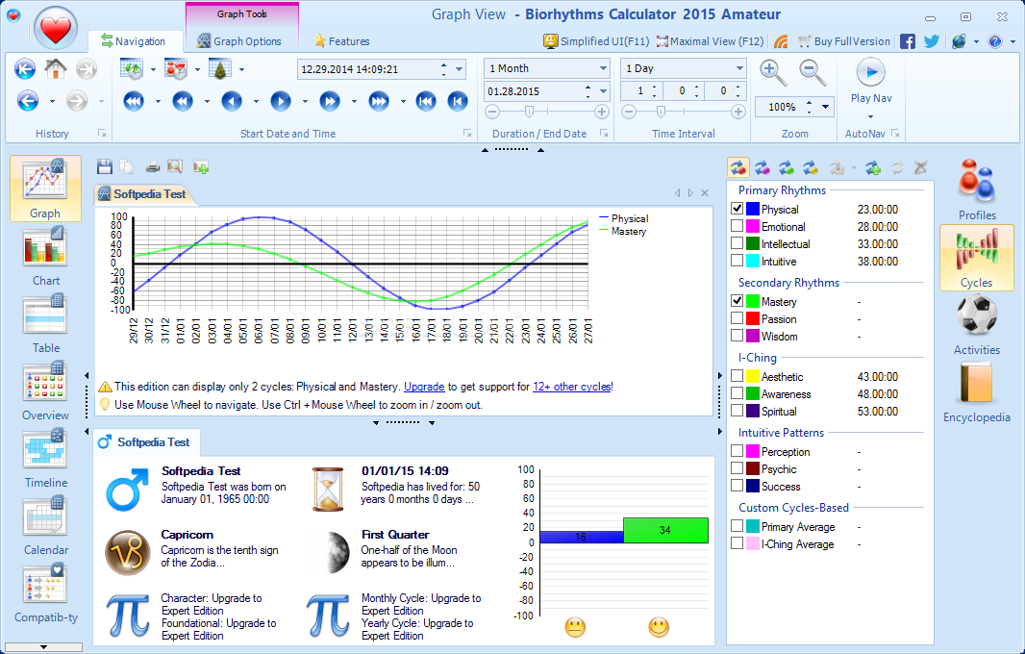
Task: Open the 1 Day interval dropdown
Action: (x=739, y=68)
